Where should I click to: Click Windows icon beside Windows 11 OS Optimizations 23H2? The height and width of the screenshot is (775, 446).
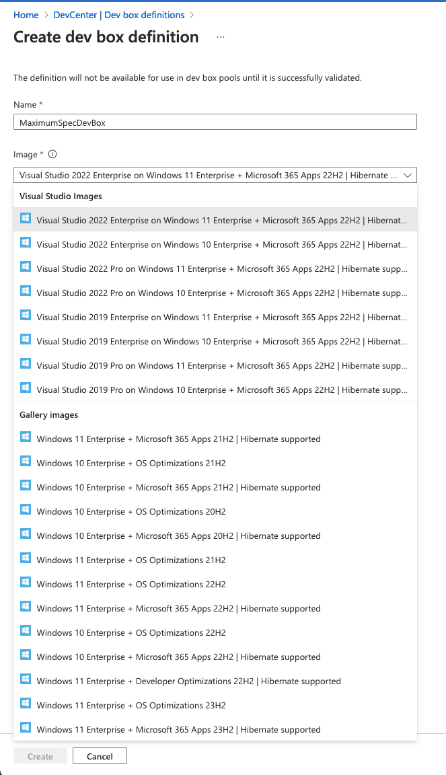(x=26, y=705)
